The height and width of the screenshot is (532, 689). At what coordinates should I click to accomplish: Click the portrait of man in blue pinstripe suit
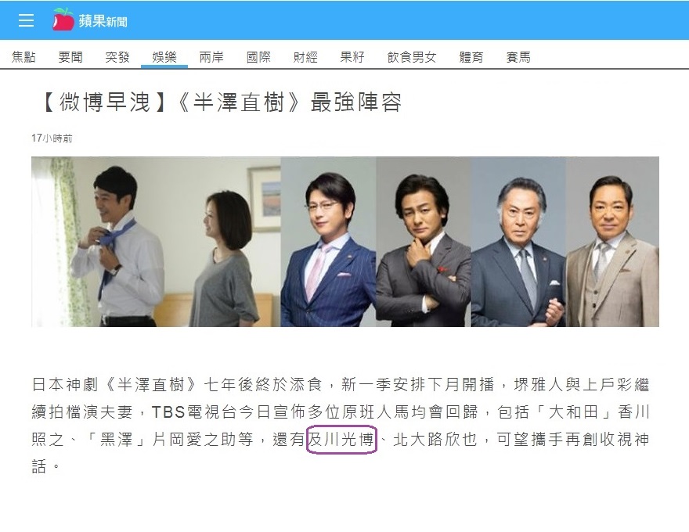328,242
